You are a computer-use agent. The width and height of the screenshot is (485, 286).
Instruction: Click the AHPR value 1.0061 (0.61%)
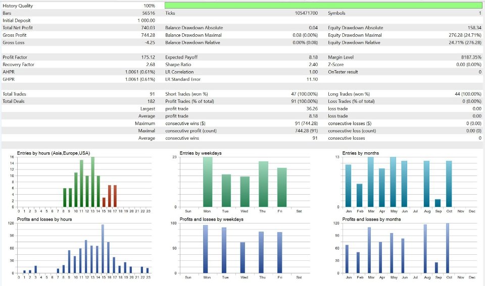point(140,72)
